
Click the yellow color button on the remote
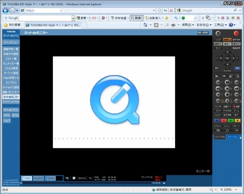click(x=238, y=120)
